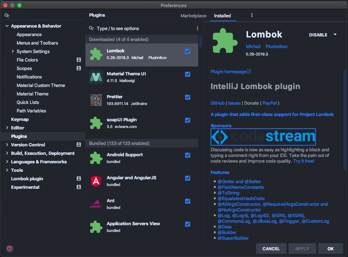Toggle the Prettier plugin checkbox
The image size is (348, 257).
click(188, 97)
